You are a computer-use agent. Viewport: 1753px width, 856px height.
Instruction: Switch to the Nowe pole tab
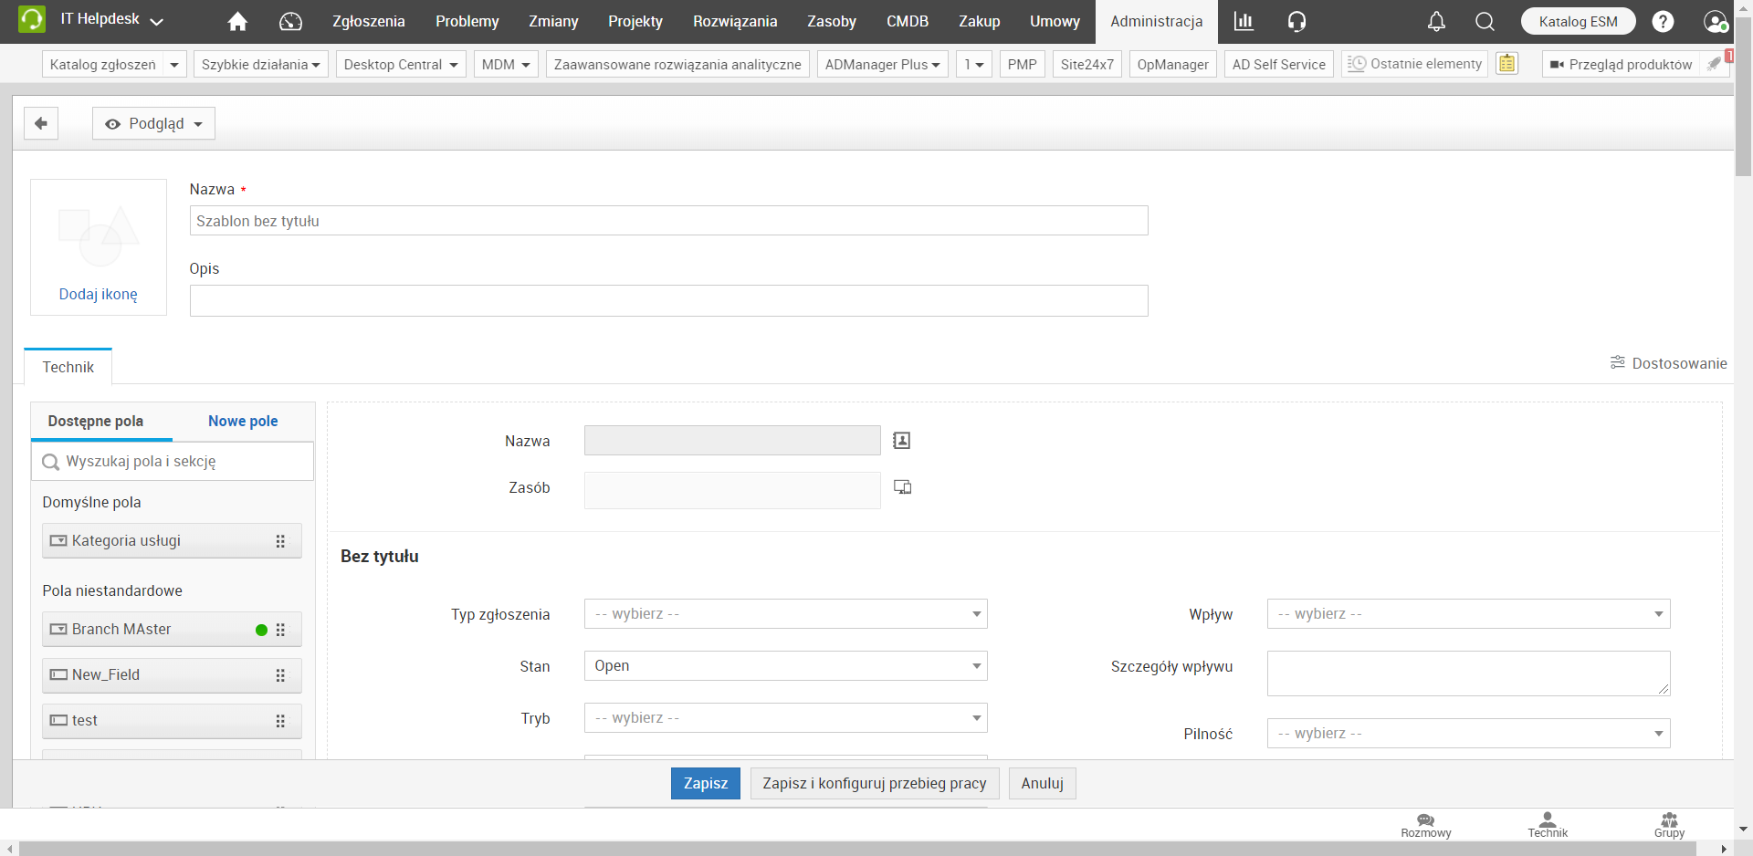click(243, 421)
